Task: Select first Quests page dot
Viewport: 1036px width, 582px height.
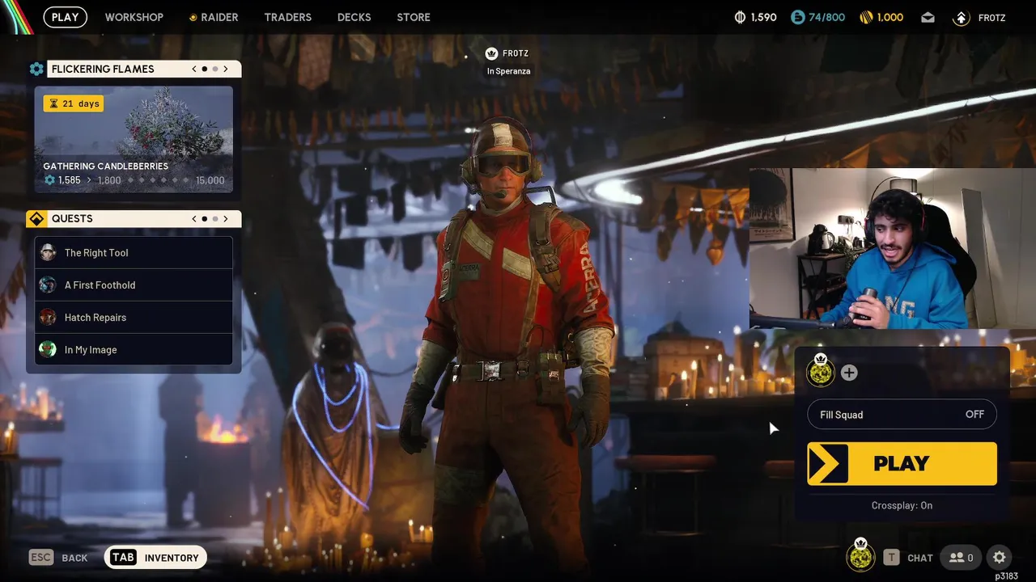Action: coord(204,218)
